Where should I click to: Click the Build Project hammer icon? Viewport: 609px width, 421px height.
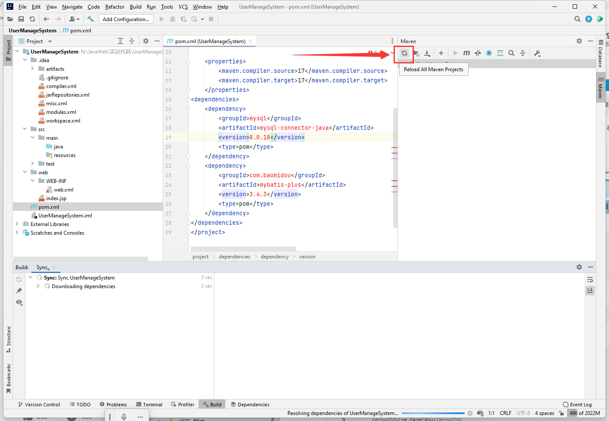pyautogui.click(x=90, y=19)
